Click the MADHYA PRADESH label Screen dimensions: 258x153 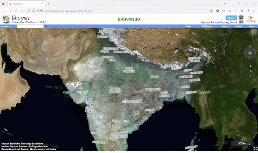click(115, 90)
